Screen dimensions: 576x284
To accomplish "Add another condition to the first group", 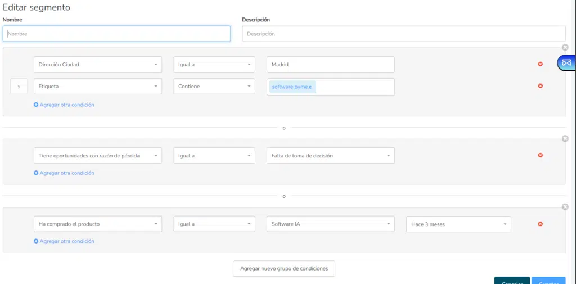I will (64, 105).
